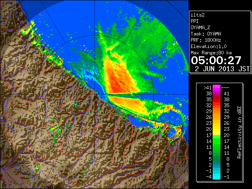Click the red 35 dBZ legend swatch
The height and width of the screenshot is (189, 252).
(x=217, y=99)
